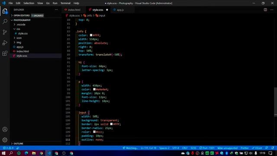Screen dimensions: 277x156
Task: Open Windows taskbar search
Action: click(x=11, y=153)
